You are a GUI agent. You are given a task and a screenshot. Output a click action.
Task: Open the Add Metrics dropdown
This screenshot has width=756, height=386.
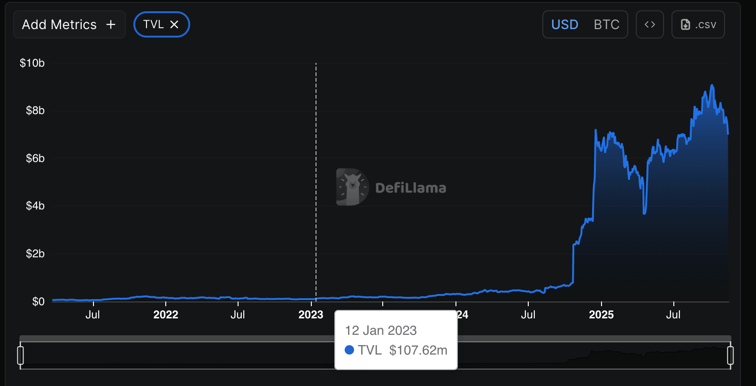(x=60, y=24)
